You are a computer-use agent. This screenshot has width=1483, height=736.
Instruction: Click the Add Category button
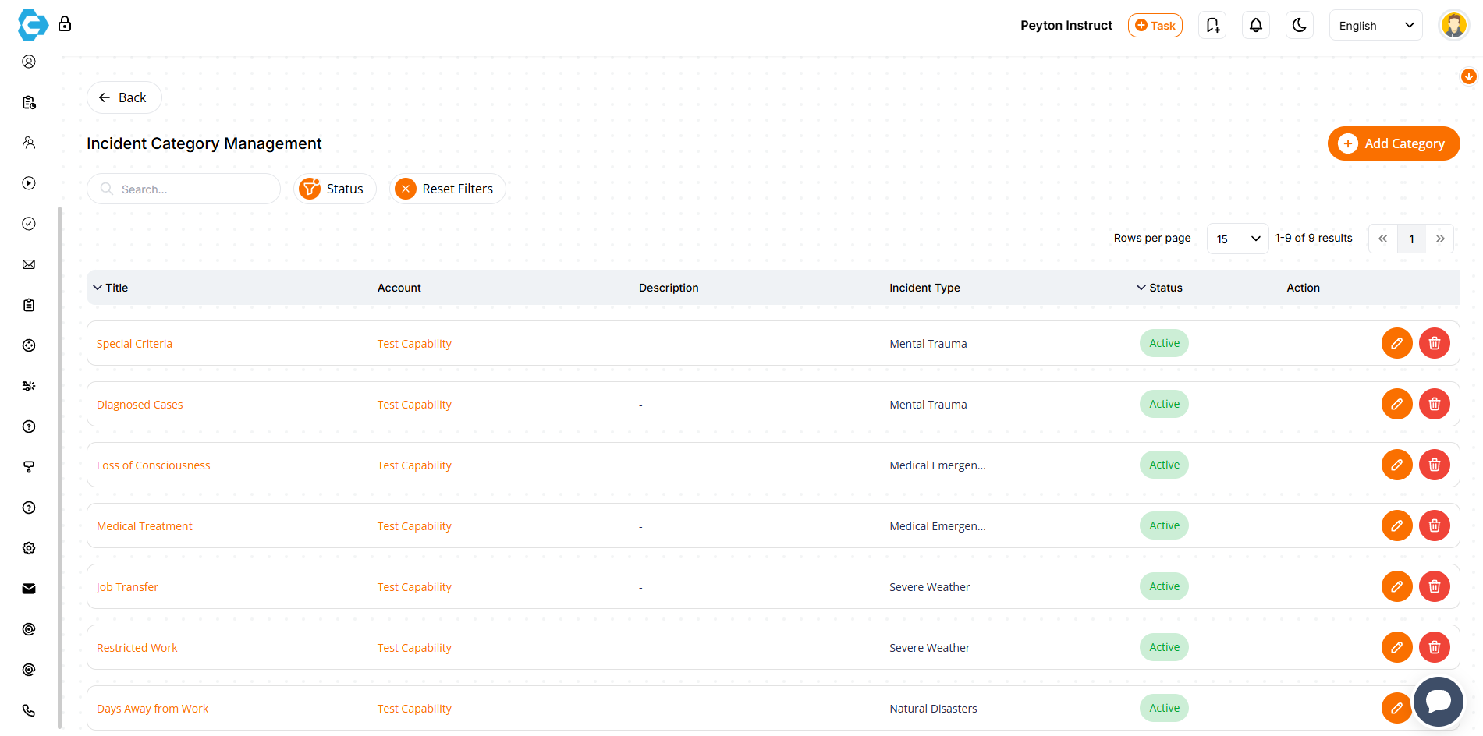tap(1393, 143)
